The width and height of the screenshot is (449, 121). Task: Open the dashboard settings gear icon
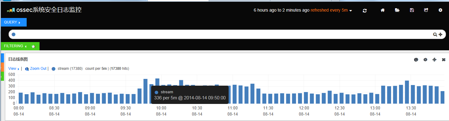440,10
